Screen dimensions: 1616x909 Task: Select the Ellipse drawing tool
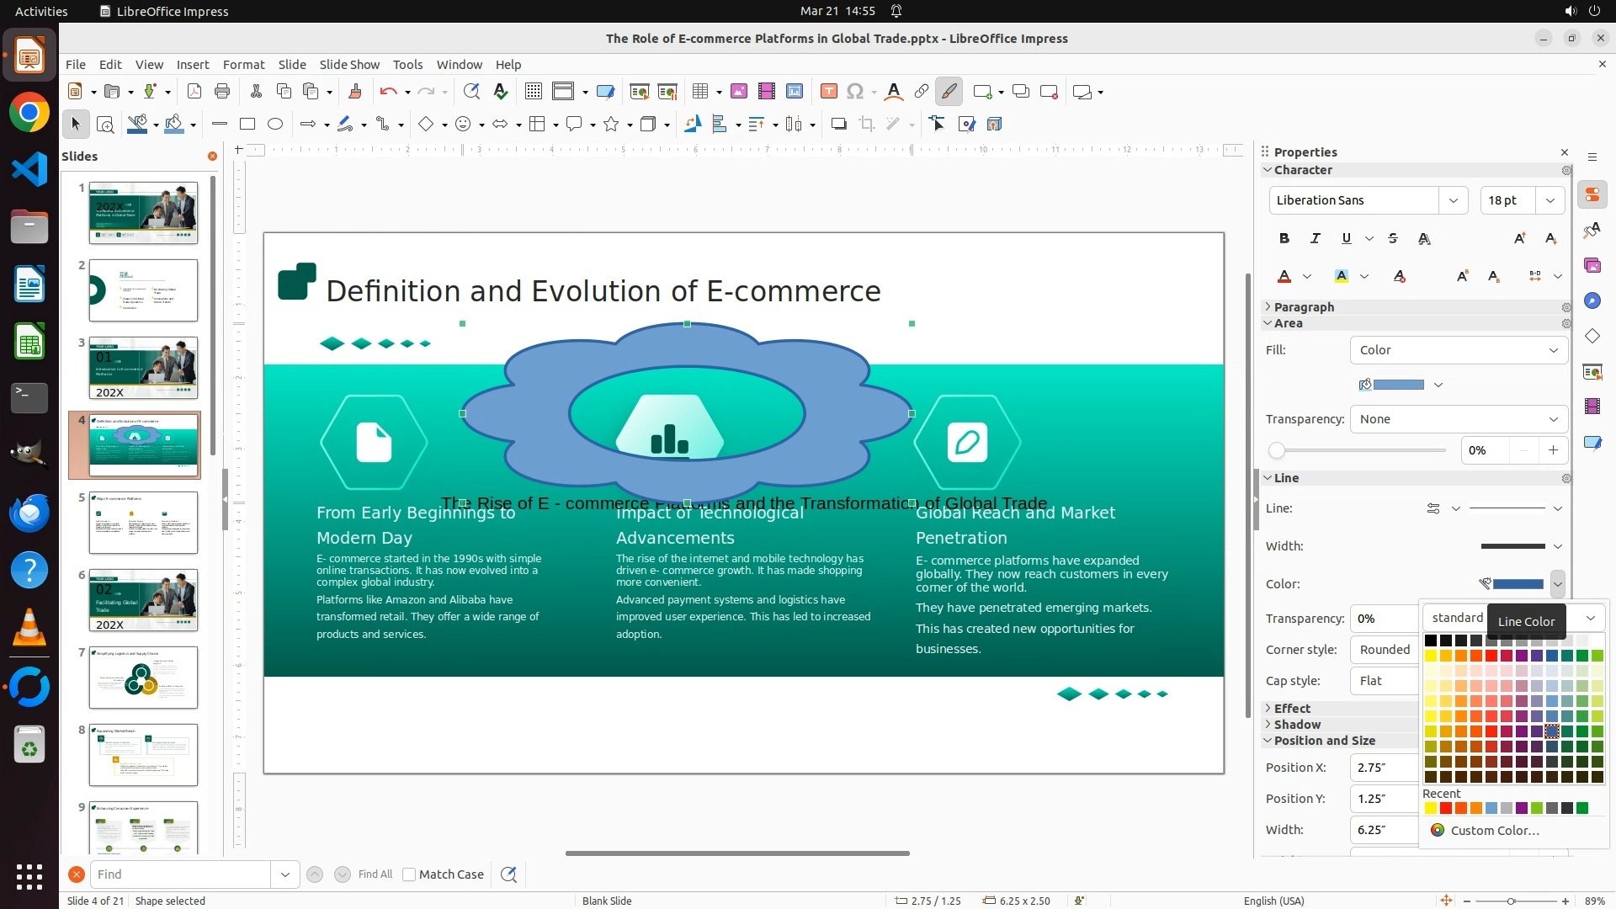pos(275,125)
